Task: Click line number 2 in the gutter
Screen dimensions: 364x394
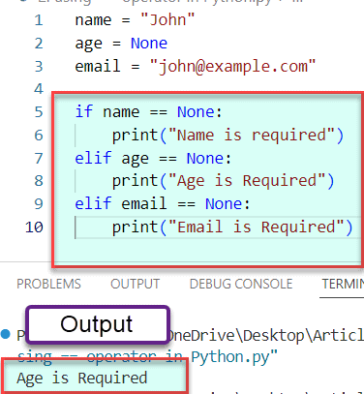Action: [x=39, y=44]
